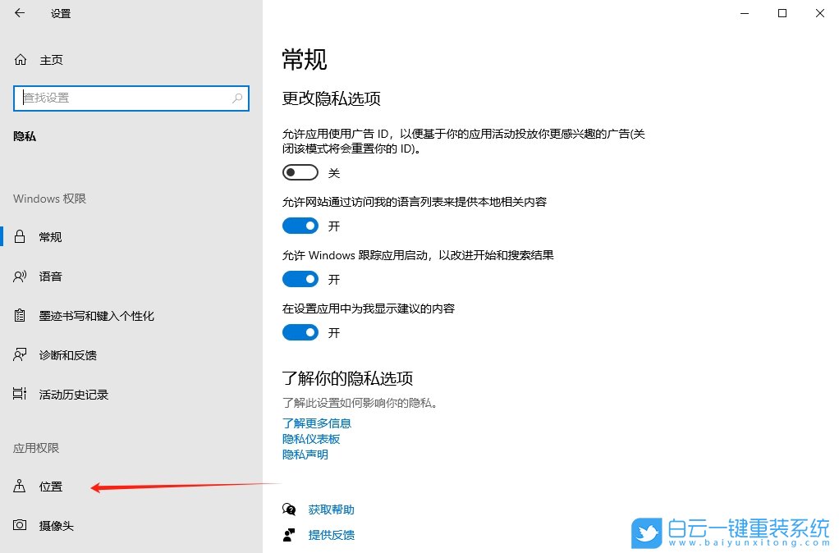Select 常规 in the Windows 权限 section
The height and width of the screenshot is (553, 839).
tap(48, 237)
